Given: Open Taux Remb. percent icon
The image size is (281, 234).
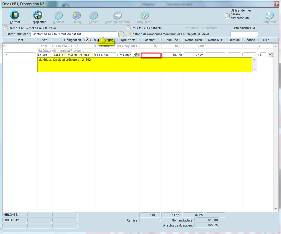Looking at the screenshot, I should pos(144,15).
